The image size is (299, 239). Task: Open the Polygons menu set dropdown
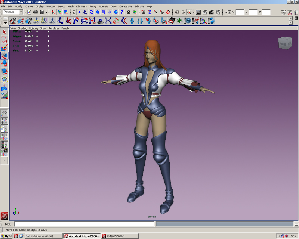point(13,12)
